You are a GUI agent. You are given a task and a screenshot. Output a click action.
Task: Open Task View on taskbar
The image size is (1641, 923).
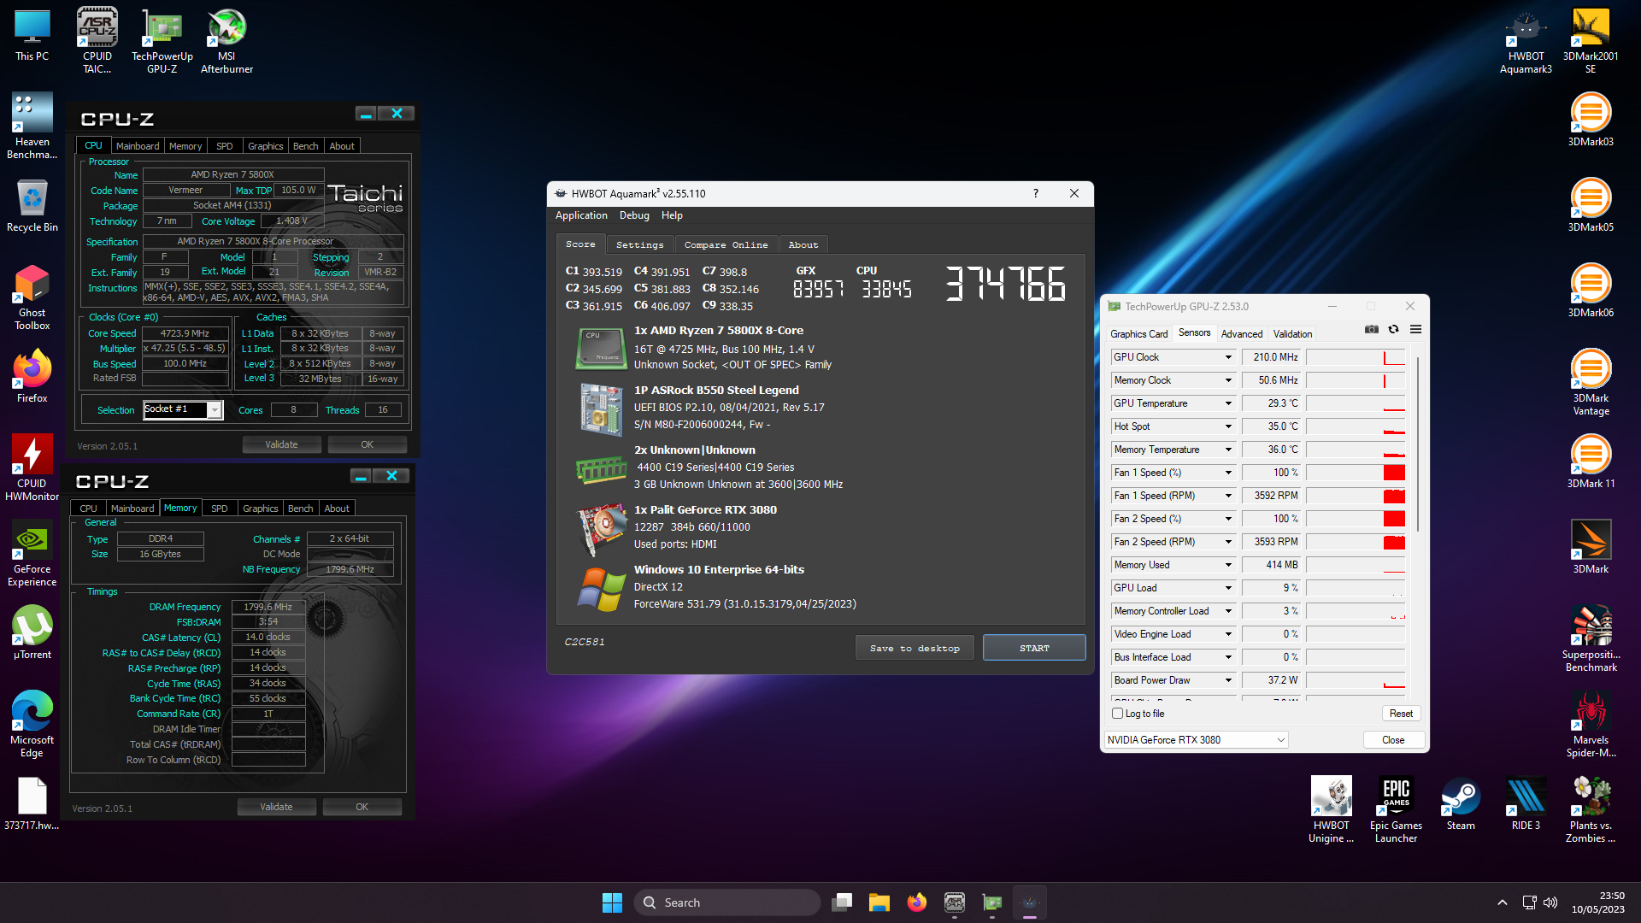click(x=842, y=902)
